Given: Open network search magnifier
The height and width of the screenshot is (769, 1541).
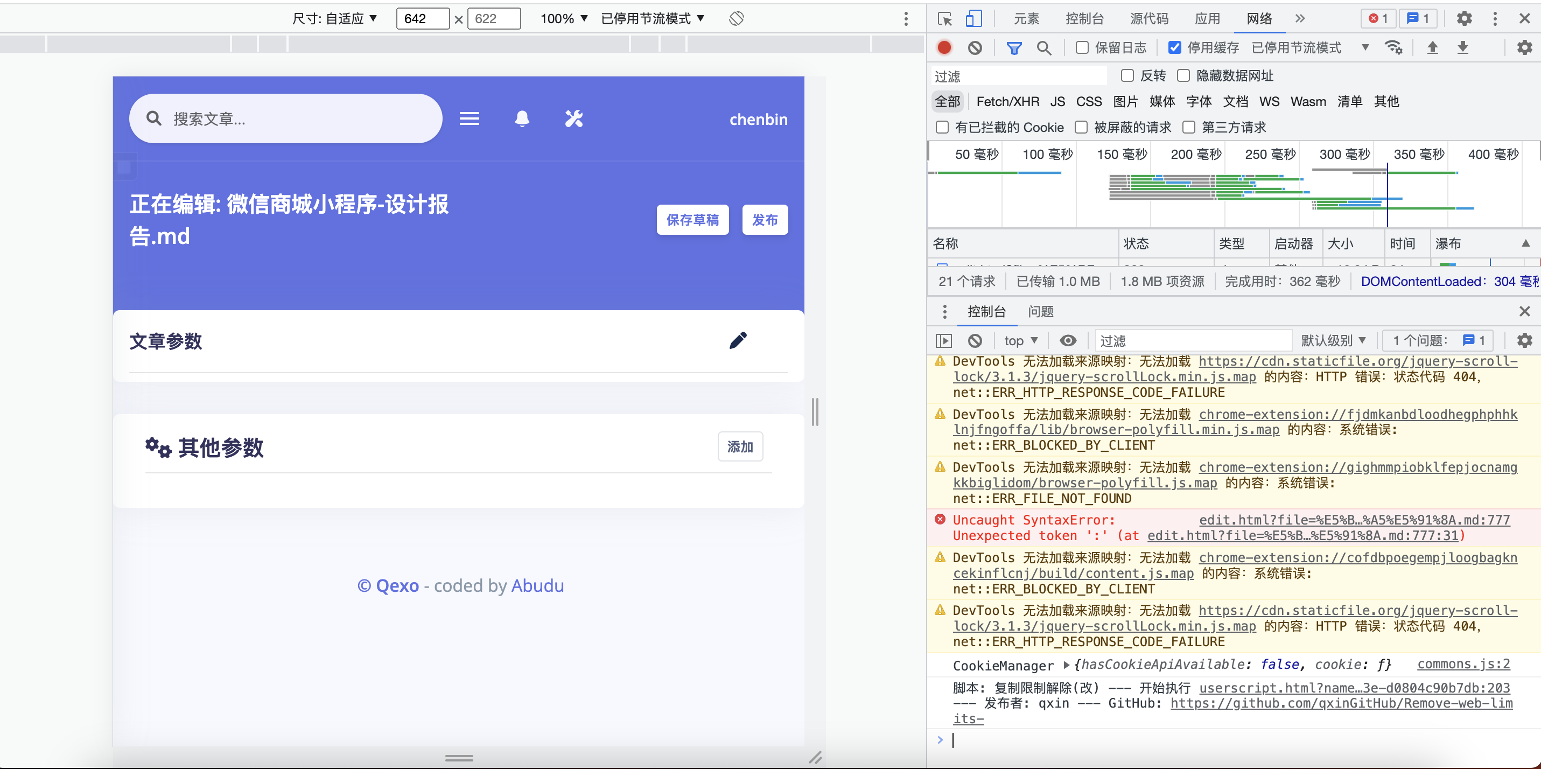Looking at the screenshot, I should [x=1043, y=47].
